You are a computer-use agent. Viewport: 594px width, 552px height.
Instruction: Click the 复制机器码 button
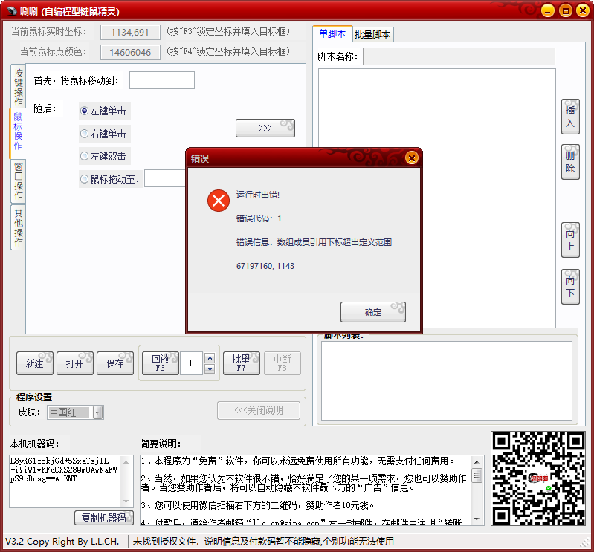(103, 518)
